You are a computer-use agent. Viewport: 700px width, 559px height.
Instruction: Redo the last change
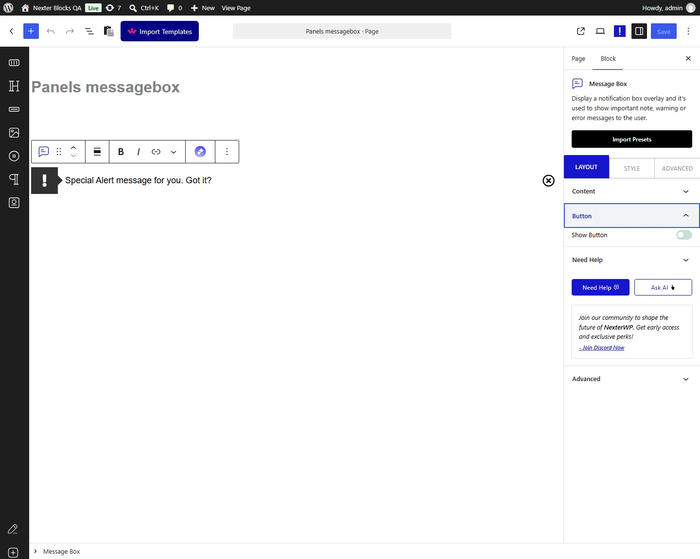click(70, 31)
